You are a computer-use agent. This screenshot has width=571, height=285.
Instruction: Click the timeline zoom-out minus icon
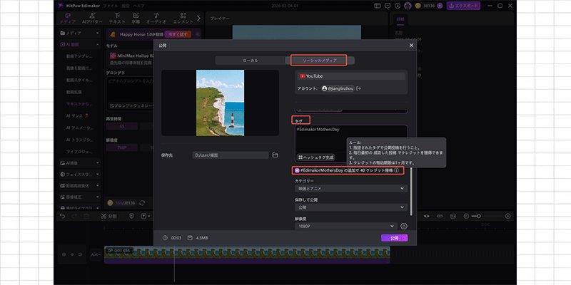pos(466,216)
